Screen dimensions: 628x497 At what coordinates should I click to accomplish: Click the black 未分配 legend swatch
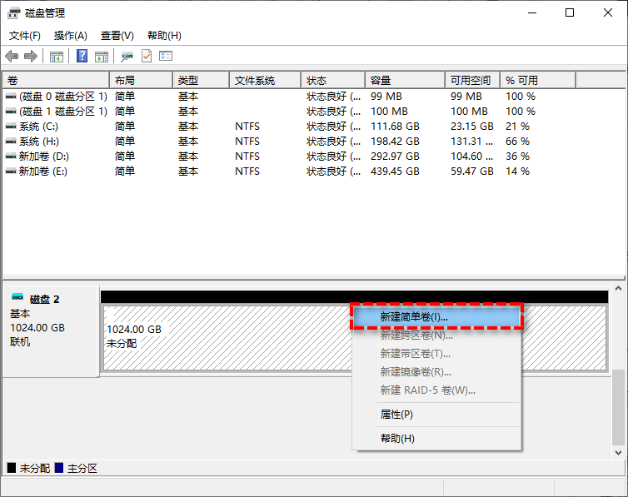point(12,468)
